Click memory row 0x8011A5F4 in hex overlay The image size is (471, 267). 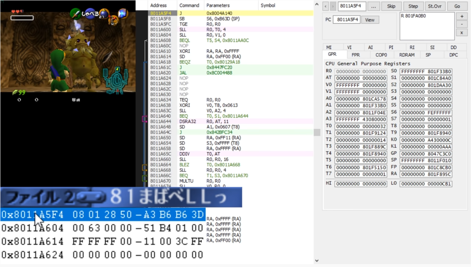[103, 214]
